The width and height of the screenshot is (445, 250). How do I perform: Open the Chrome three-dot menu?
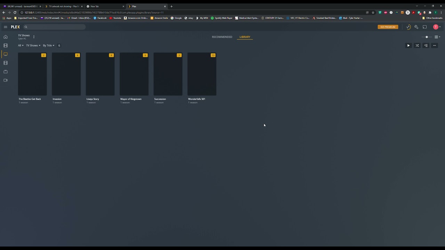pyautogui.click(x=441, y=12)
